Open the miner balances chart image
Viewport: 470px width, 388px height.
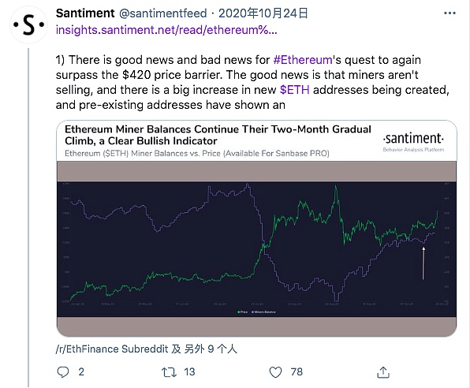click(256, 248)
